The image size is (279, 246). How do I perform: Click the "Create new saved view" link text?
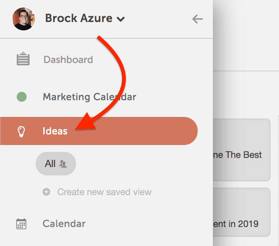click(104, 192)
